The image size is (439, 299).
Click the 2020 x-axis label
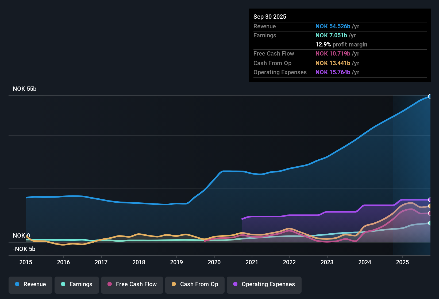point(214,262)
